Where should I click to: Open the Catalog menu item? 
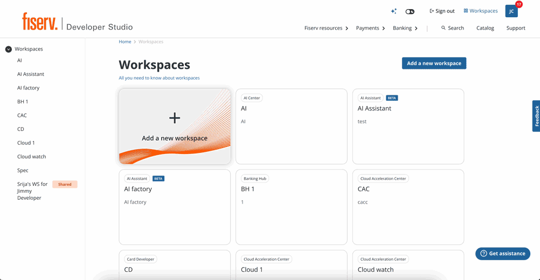coord(485,28)
